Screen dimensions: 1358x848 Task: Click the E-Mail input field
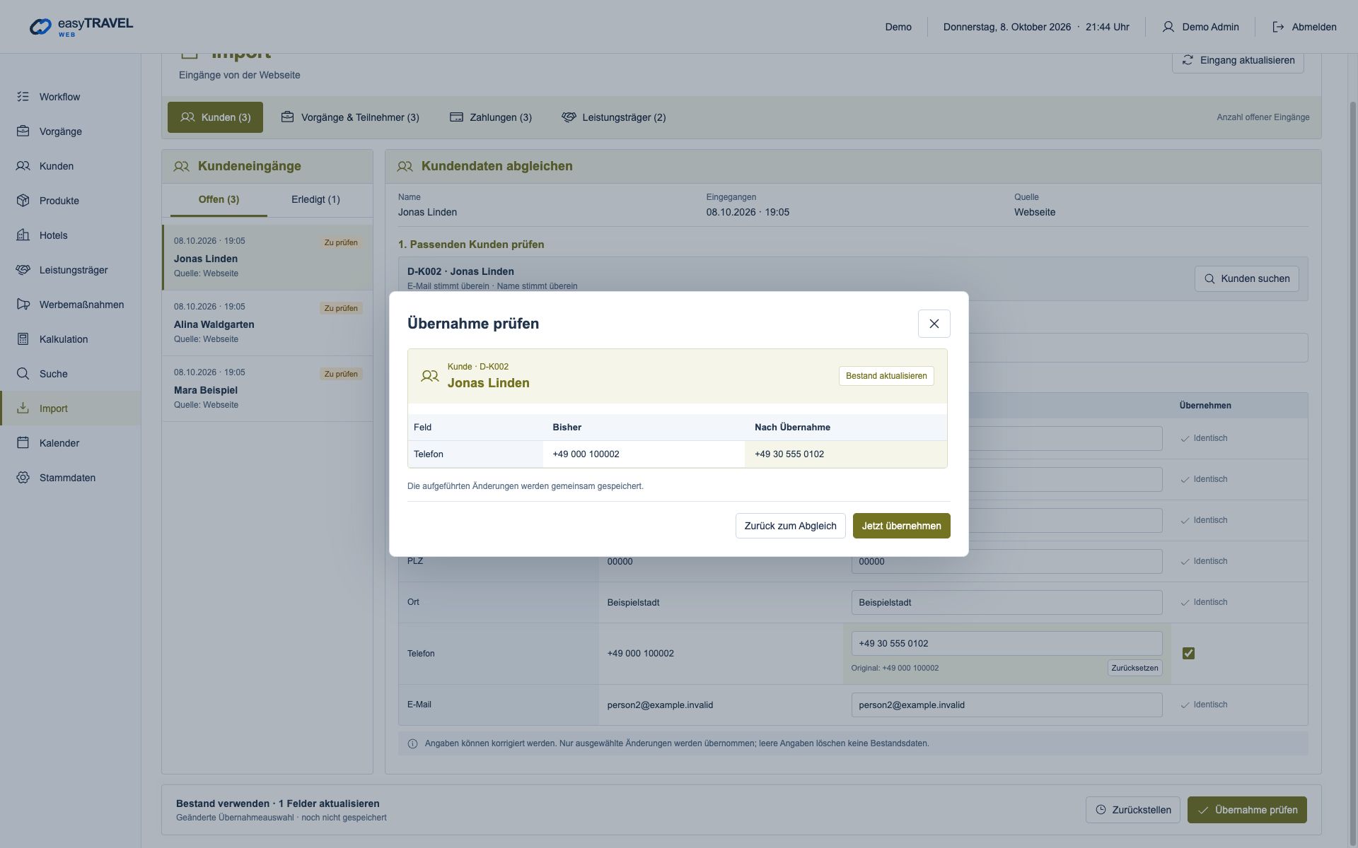coord(1006,705)
